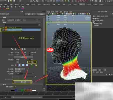Collapse the Gradient section arrow

[x=1, y=85]
